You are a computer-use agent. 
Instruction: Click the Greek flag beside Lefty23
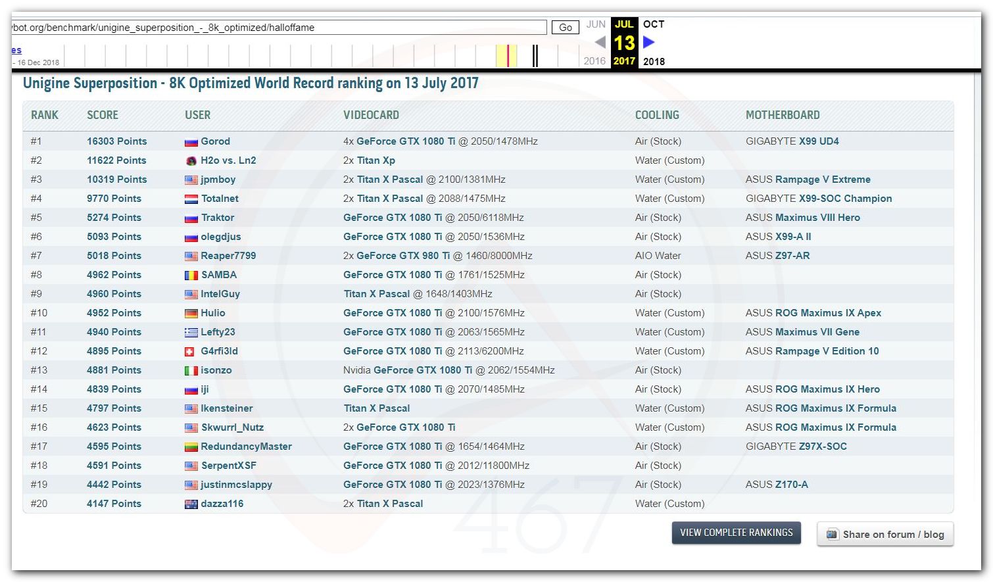191,333
